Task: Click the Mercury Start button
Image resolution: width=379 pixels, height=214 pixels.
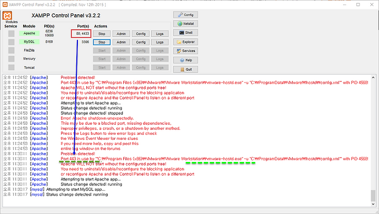Action: tap(102, 59)
